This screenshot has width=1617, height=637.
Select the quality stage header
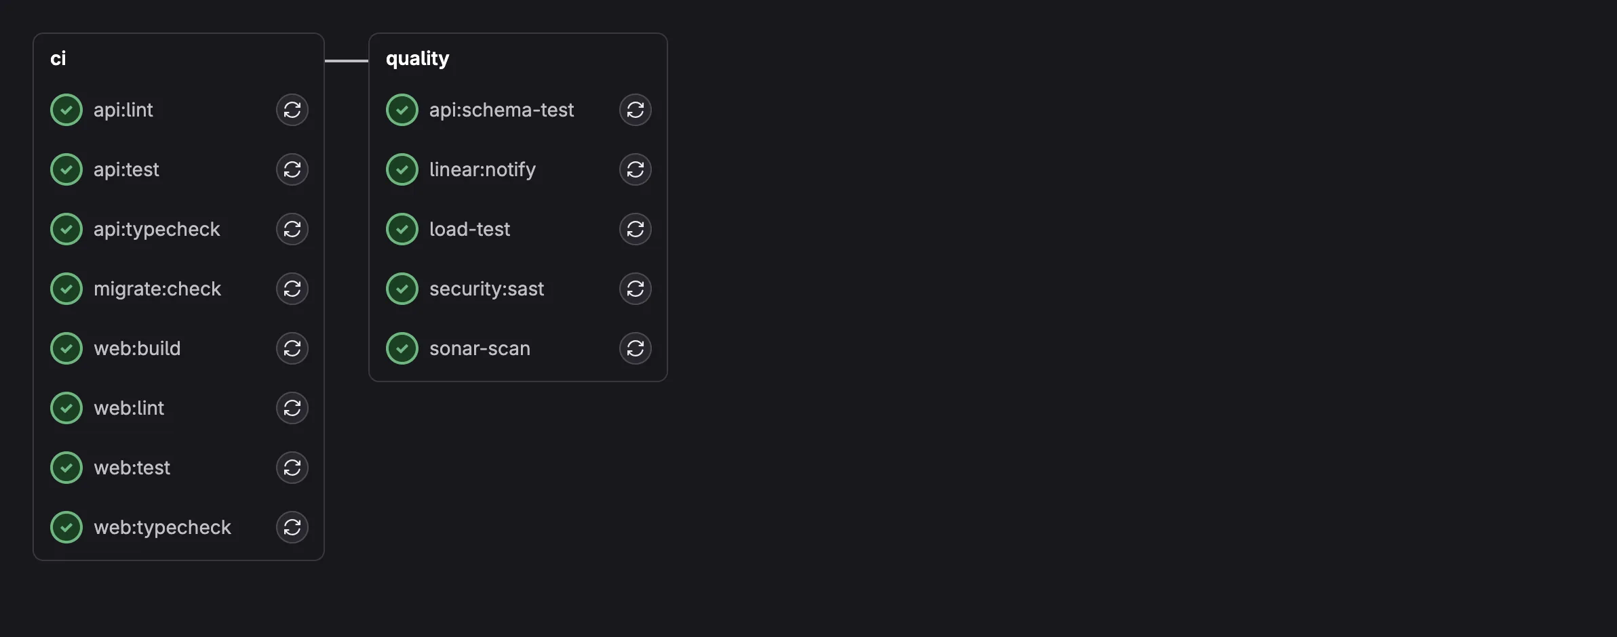(417, 58)
